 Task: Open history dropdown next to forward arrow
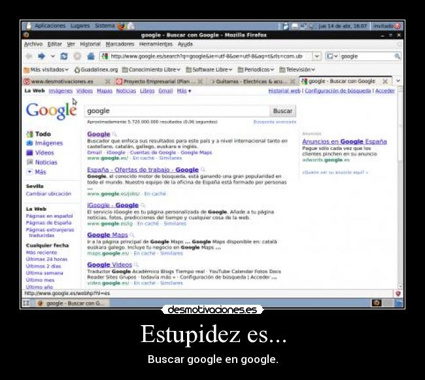52,56
